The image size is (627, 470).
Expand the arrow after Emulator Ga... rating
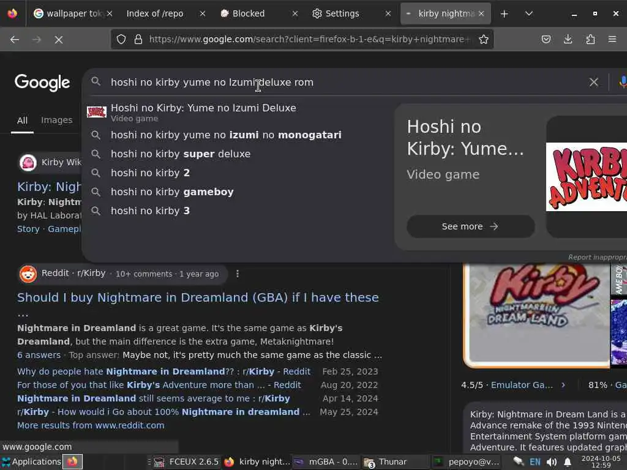click(563, 386)
